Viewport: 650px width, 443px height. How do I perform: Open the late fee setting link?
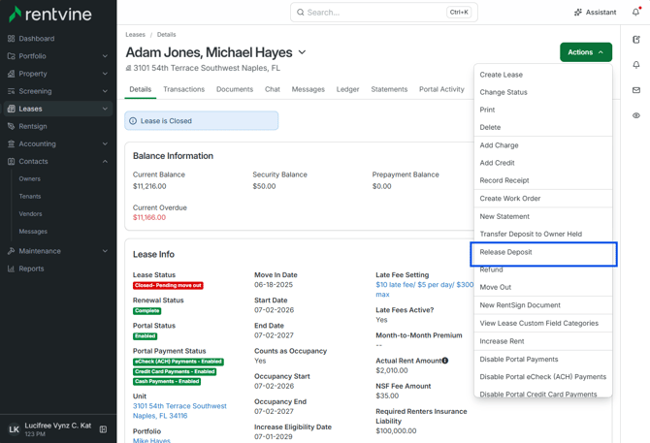pyautogui.click(x=425, y=290)
